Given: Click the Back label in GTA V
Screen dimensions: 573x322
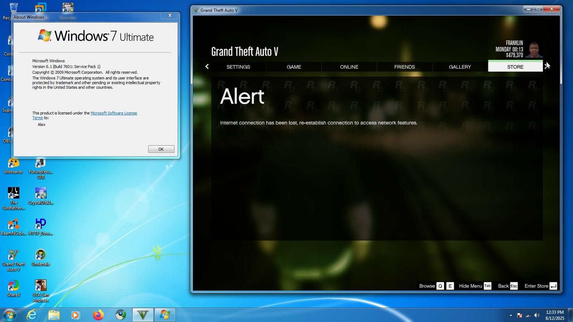Looking at the screenshot, I should (x=503, y=286).
